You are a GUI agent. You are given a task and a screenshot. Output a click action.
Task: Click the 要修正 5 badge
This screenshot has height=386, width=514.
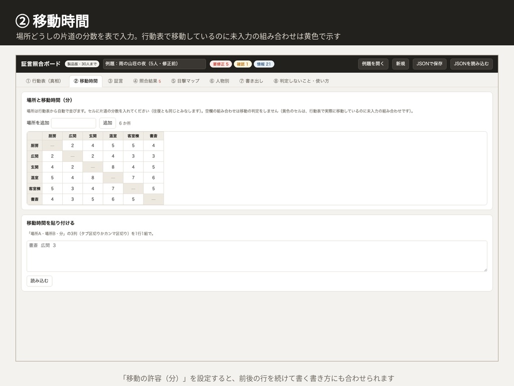221,64
